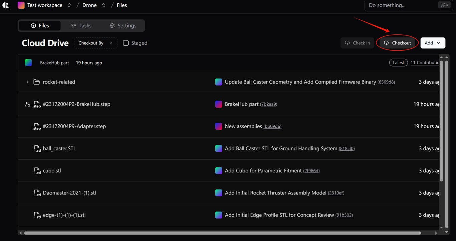Click the BrakeHub.step file type icon
This screenshot has width=456, height=241.
click(37, 104)
